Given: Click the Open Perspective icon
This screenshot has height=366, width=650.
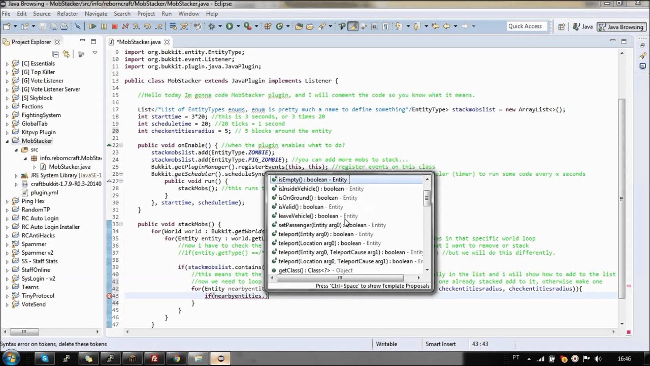Looking at the screenshot, I should (562, 27).
